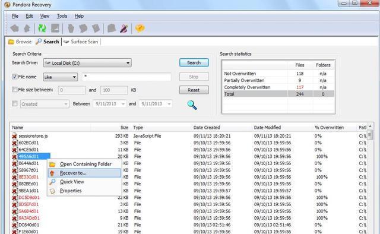
Task: Uncheck the File name checkbox
Action: tap(14, 77)
